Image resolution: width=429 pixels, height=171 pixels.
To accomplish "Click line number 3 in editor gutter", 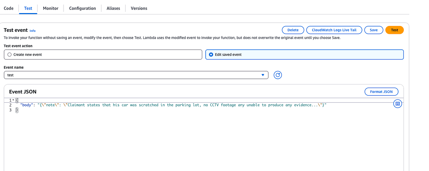I will pos(10,110).
